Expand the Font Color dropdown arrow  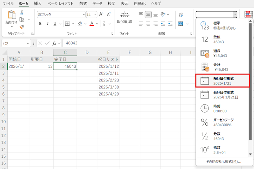tap(97, 24)
